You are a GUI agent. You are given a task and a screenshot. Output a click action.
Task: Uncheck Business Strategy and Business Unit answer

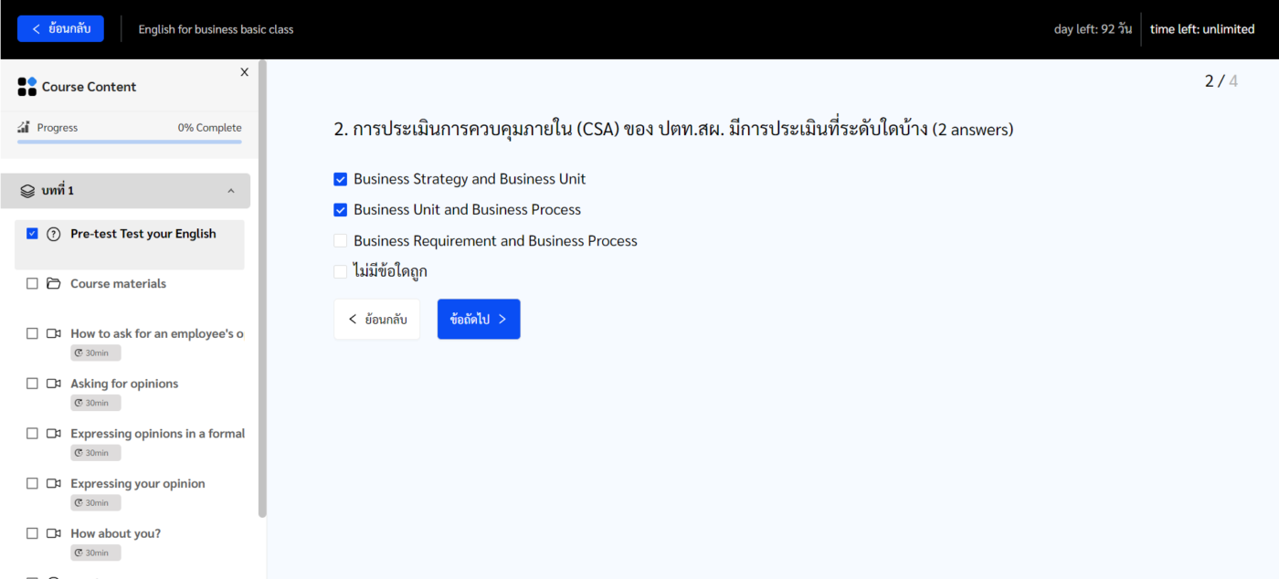[x=341, y=179]
